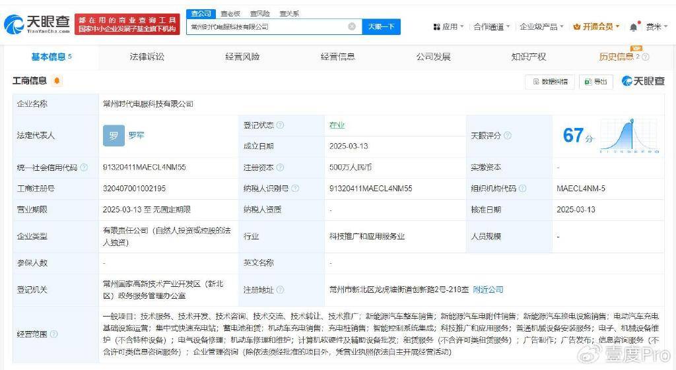Show help for 登记状态

coord(280,125)
